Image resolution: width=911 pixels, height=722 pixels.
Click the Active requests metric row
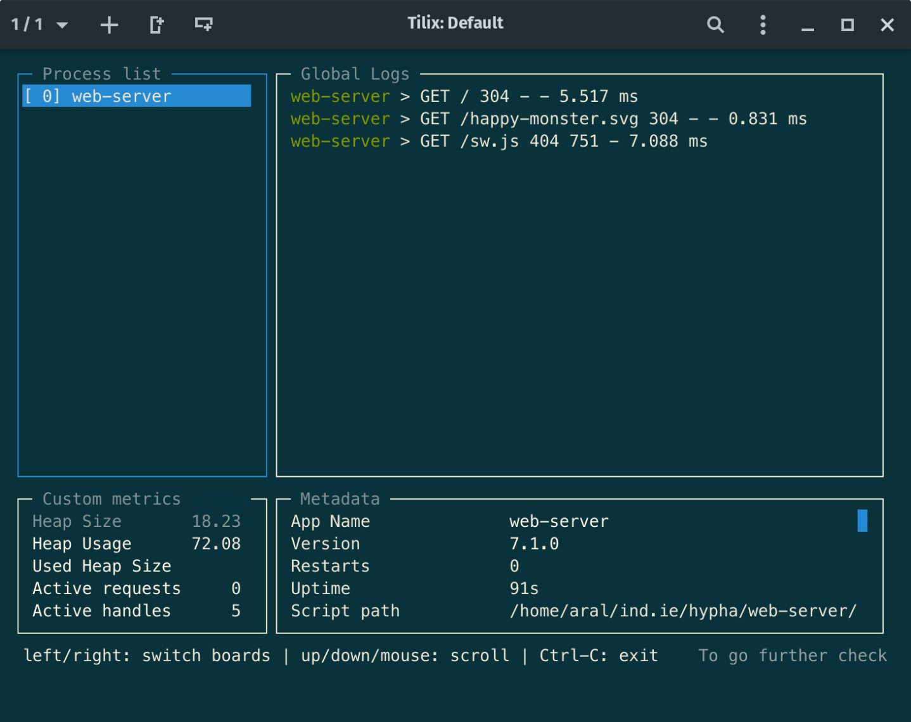click(x=136, y=588)
